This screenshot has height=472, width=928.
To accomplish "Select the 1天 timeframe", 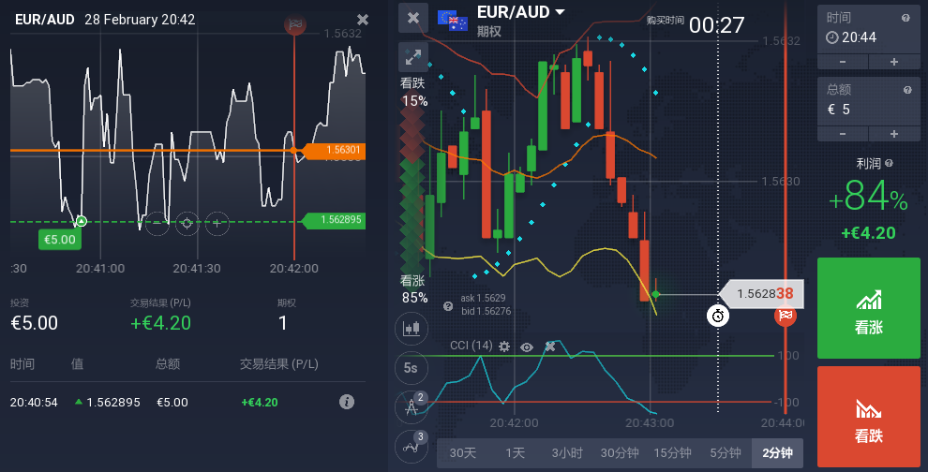I will tap(515, 453).
